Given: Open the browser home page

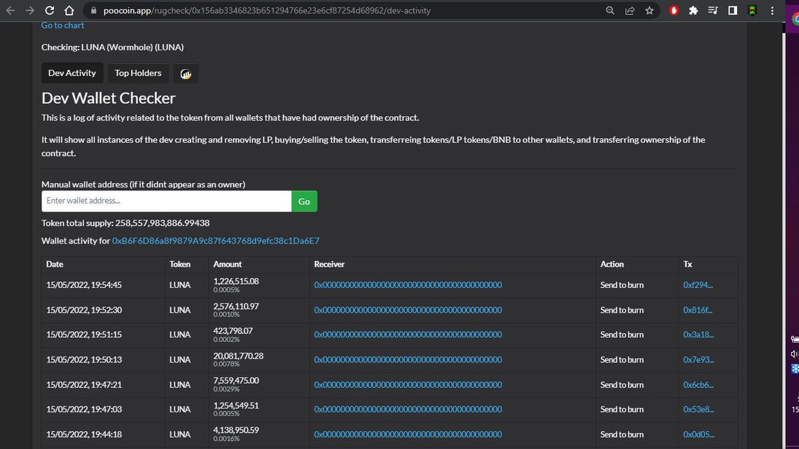Looking at the screenshot, I should (69, 11).
